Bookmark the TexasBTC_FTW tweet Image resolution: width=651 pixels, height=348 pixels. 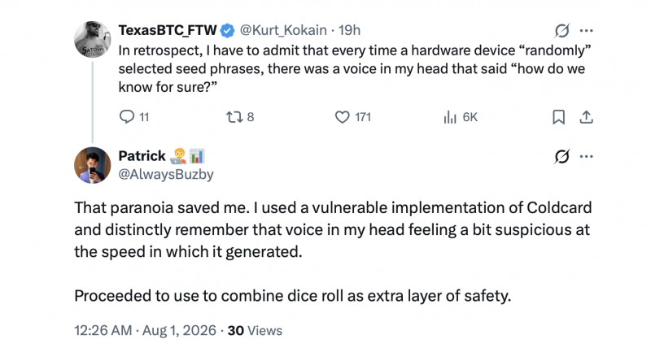point(558,117)
